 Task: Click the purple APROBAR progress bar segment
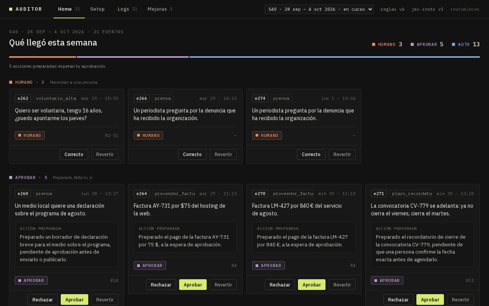[x=133, y=57]
